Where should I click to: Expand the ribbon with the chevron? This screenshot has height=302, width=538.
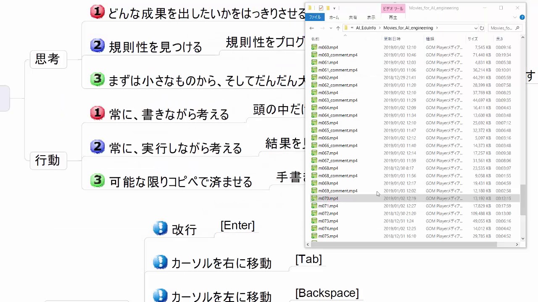515,18
